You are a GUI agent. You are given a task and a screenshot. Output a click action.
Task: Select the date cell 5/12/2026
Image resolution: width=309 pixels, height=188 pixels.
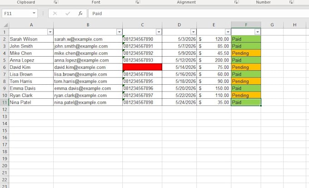(179, 60)
